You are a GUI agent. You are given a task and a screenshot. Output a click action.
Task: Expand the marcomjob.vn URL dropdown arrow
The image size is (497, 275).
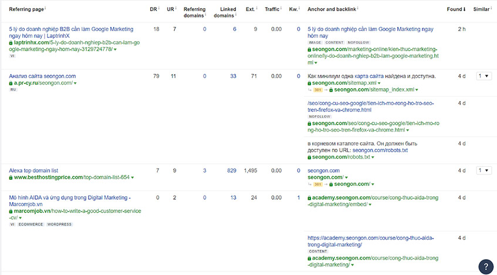[21, 218]
